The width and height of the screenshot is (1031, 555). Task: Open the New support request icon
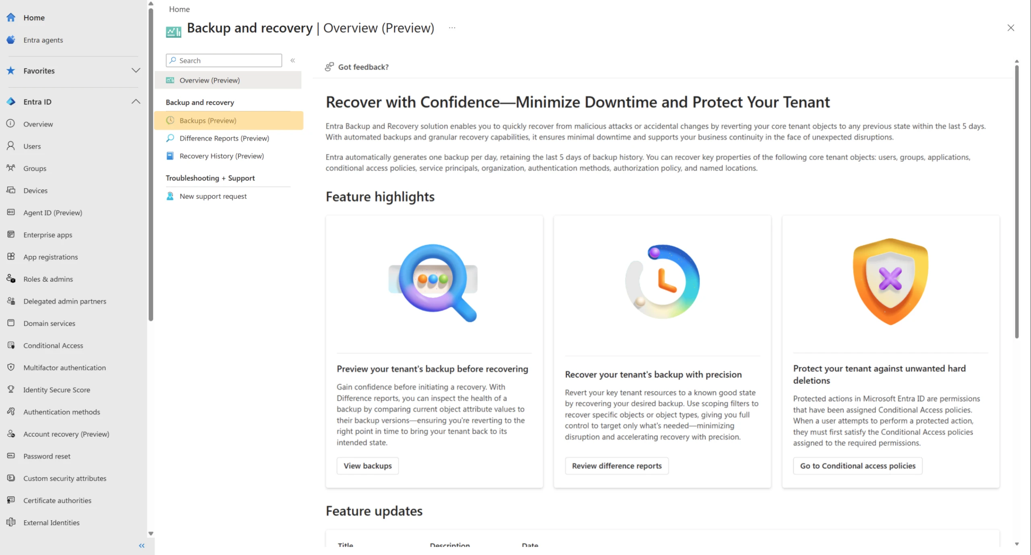pyautogui.click(x=170, y=196)
